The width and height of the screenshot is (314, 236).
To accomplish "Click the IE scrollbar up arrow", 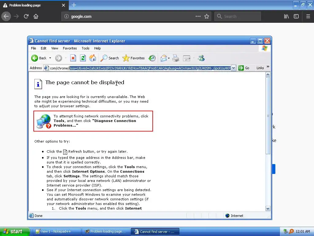I will click(268, 75).
